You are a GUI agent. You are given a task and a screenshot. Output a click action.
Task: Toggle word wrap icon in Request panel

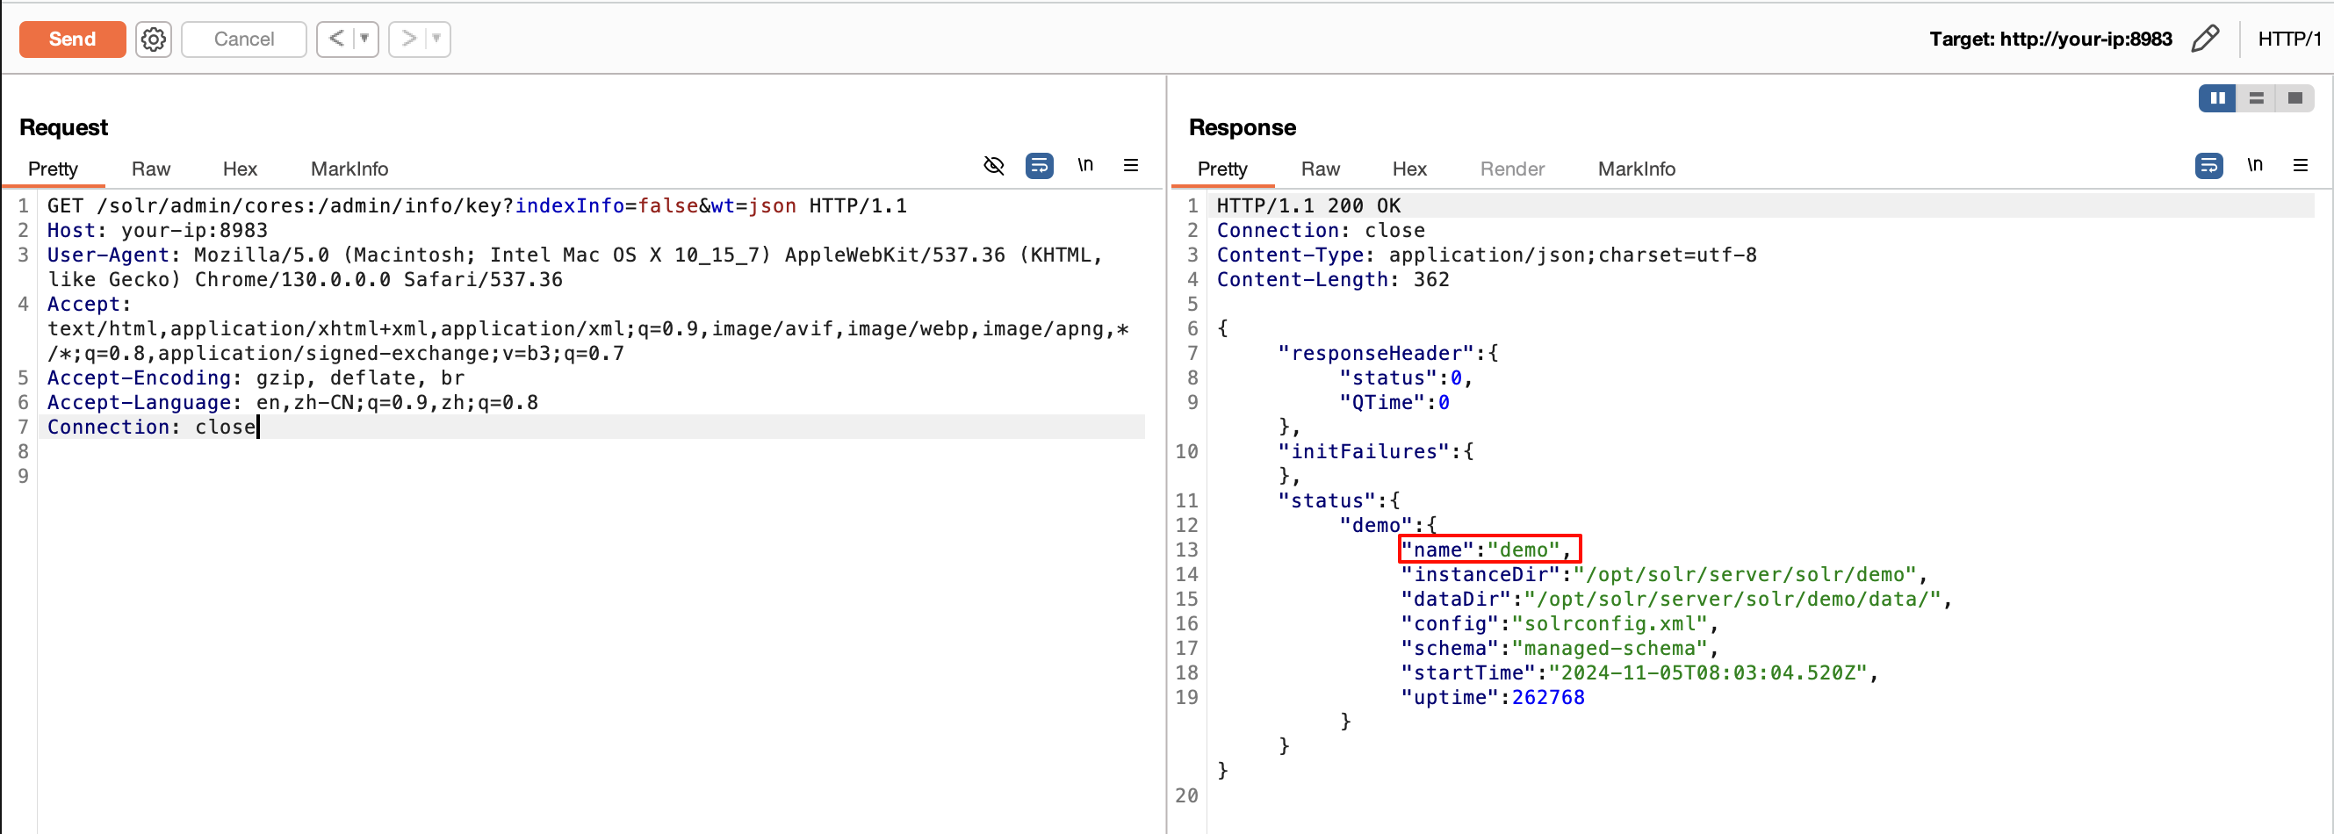(1038, 166)
